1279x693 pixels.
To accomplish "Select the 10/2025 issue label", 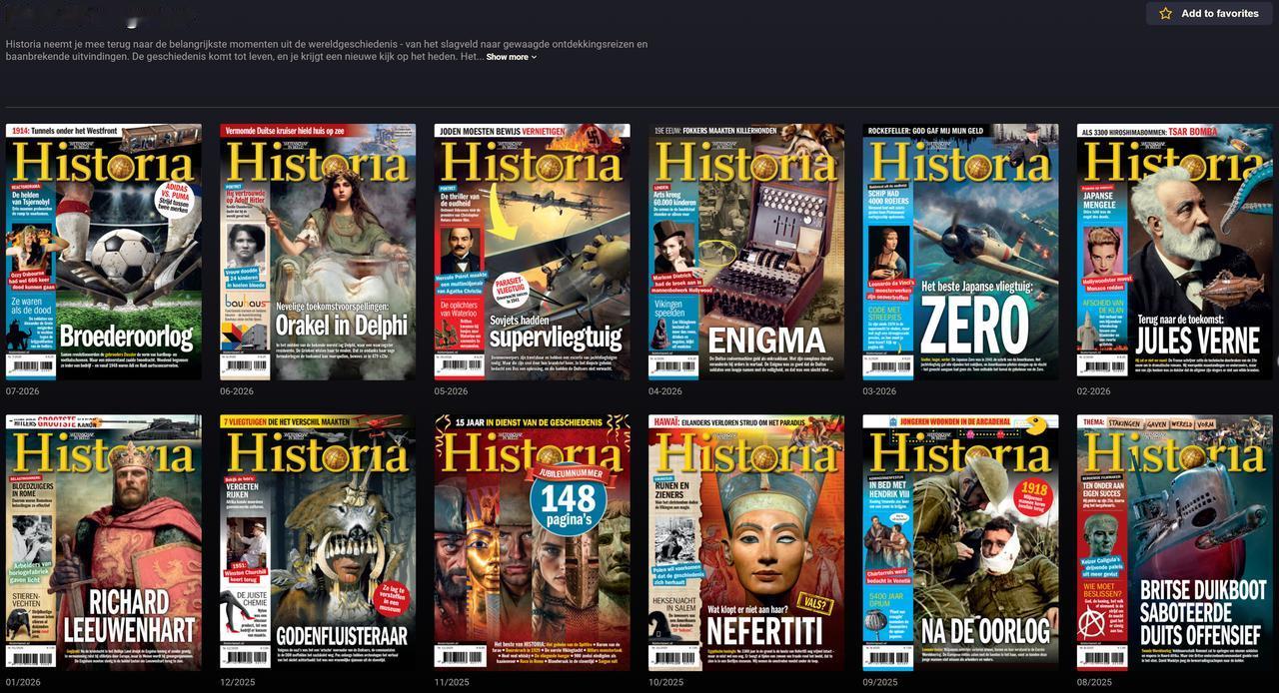I will coord(665,683).
